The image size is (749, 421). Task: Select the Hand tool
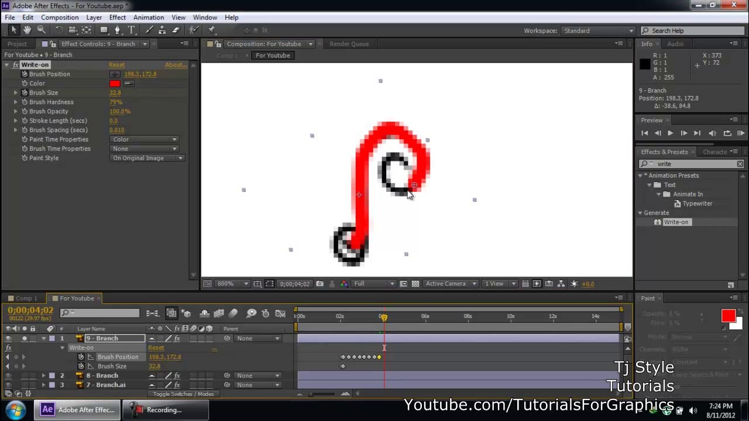coord(28,30)
